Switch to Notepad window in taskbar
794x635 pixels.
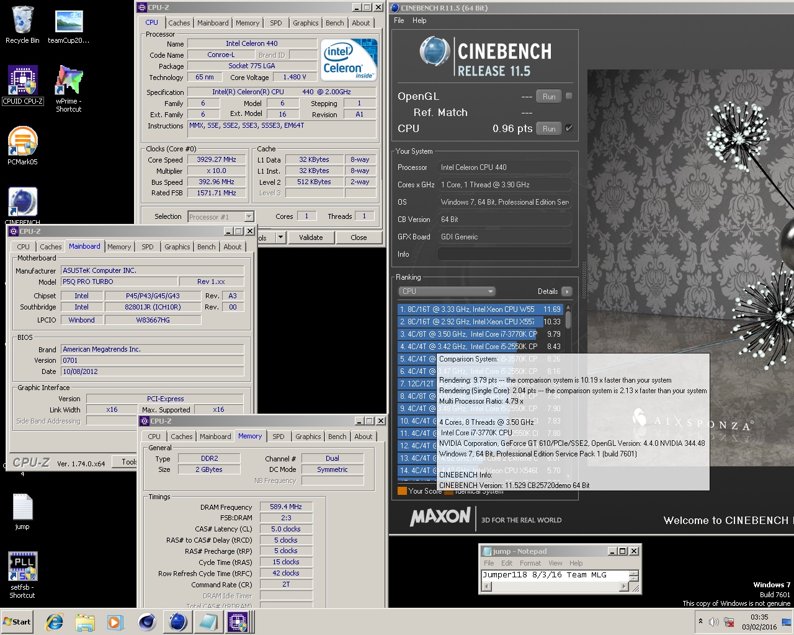(x=208, y=621)
